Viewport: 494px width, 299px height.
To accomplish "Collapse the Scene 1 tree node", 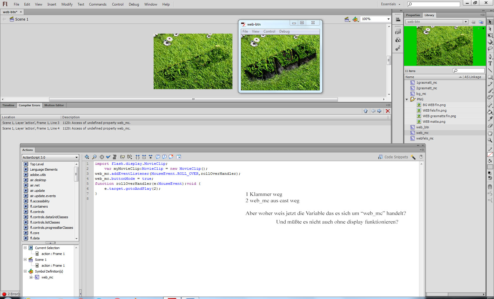I will click(x=25, y=260).
